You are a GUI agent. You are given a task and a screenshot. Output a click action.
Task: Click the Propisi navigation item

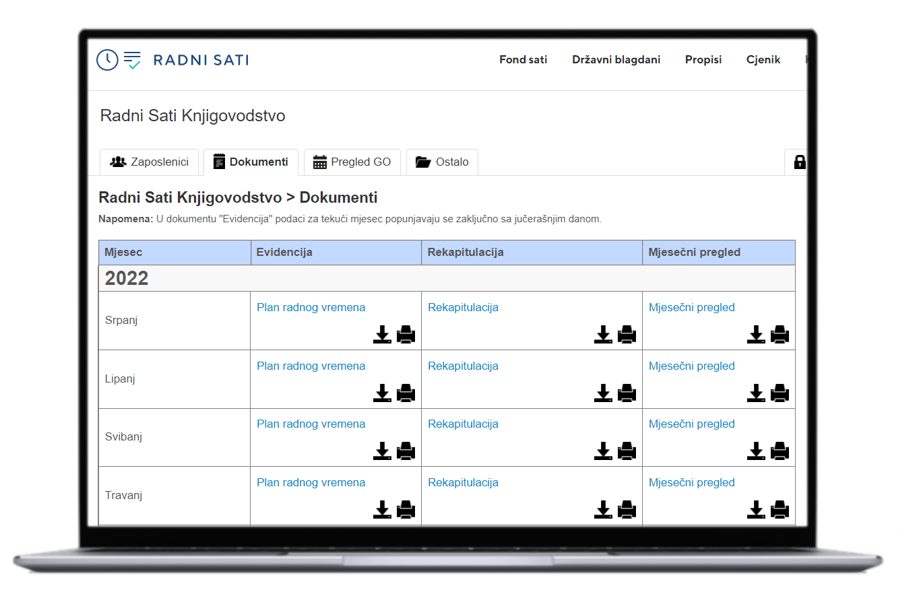[x=703, y=60]
